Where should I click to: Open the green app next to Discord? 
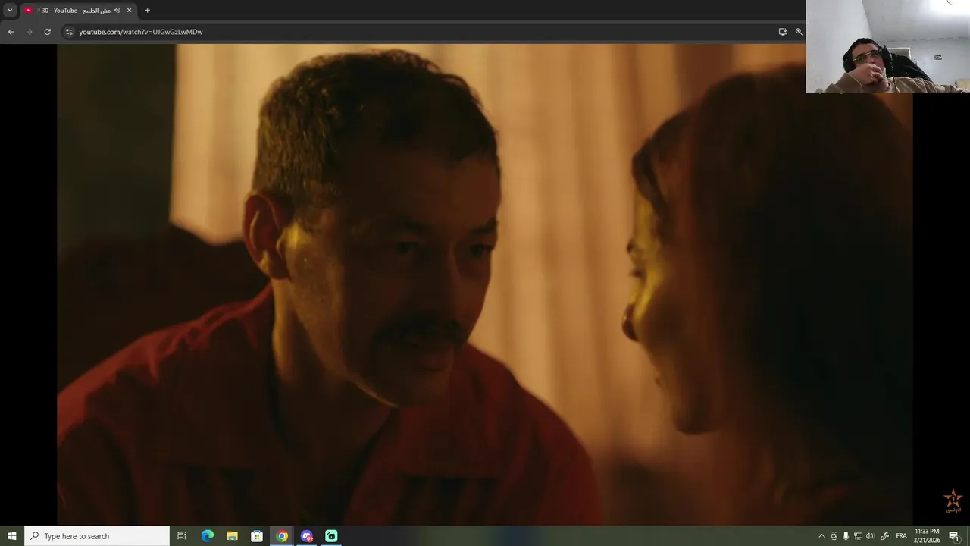[x=331, y=536]
